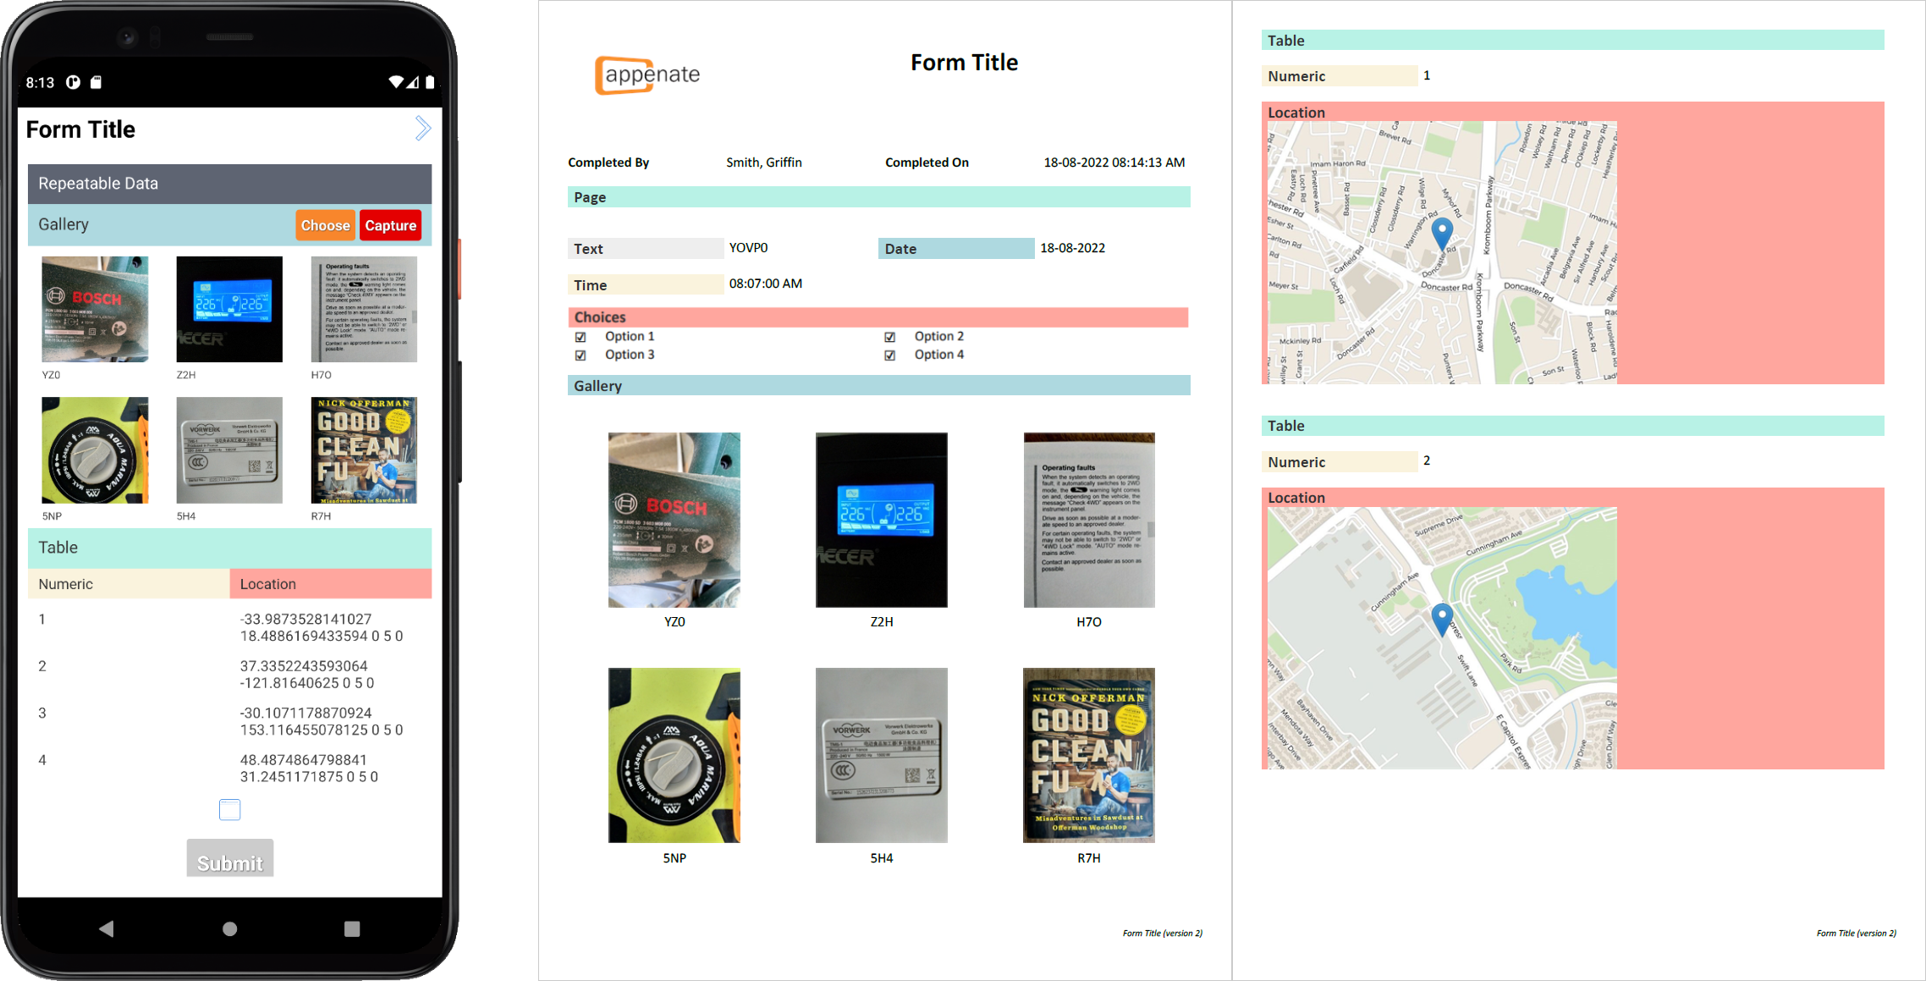
Task: Click the Choices section header in report
Action: (878, 317)
